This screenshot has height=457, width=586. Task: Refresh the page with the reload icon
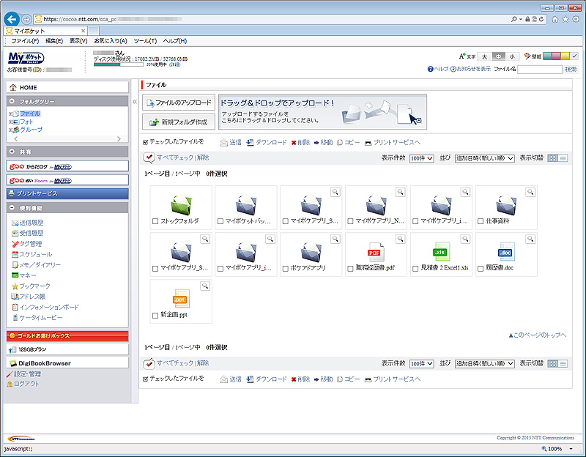[x=541, y=19]
